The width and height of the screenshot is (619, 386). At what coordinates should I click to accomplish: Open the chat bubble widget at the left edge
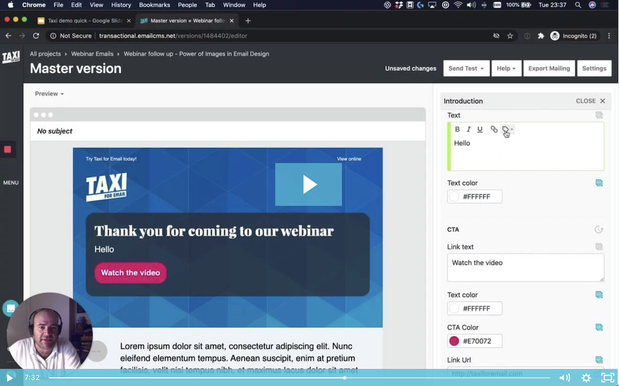(10, 308)
